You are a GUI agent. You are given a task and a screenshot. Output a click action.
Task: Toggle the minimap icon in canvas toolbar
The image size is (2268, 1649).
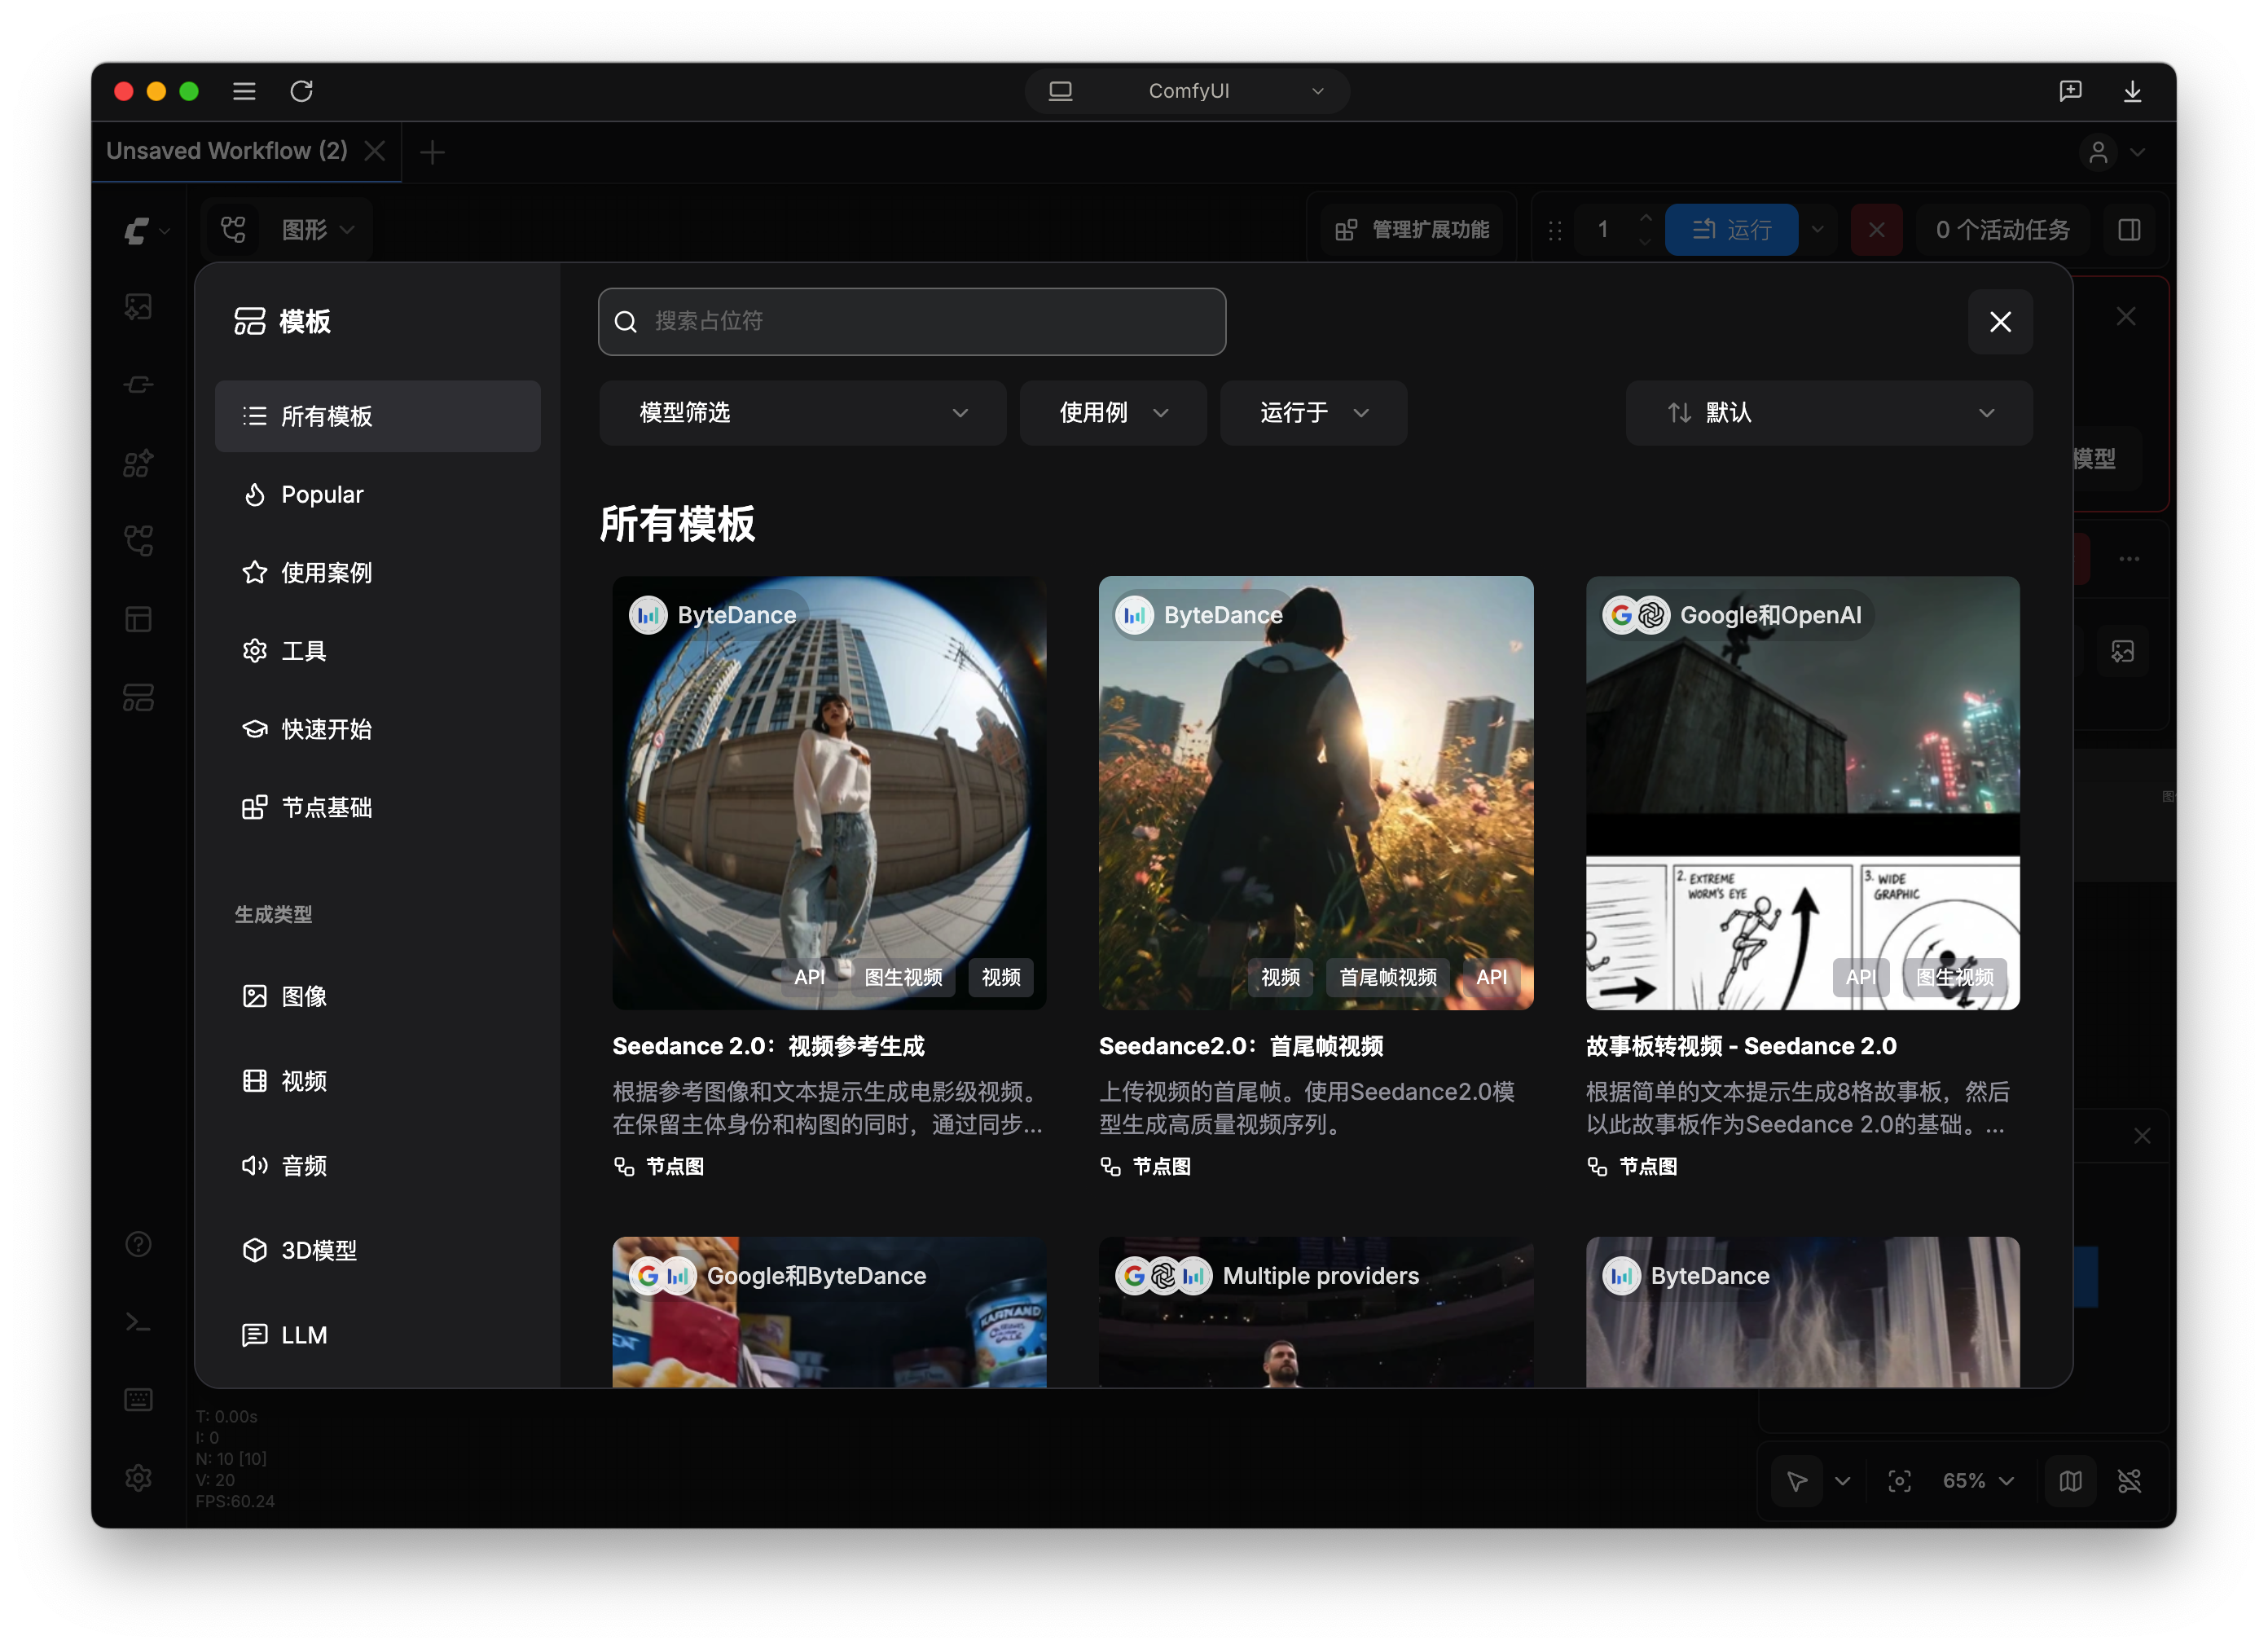click(2070, 1480)
